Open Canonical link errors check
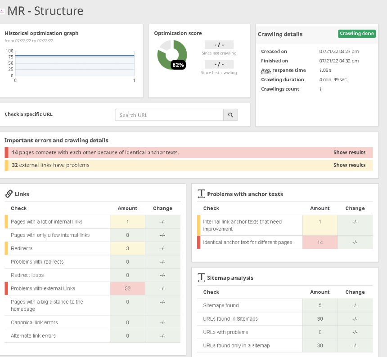Viewport: 387px width, 357px height. click(34, 322)
